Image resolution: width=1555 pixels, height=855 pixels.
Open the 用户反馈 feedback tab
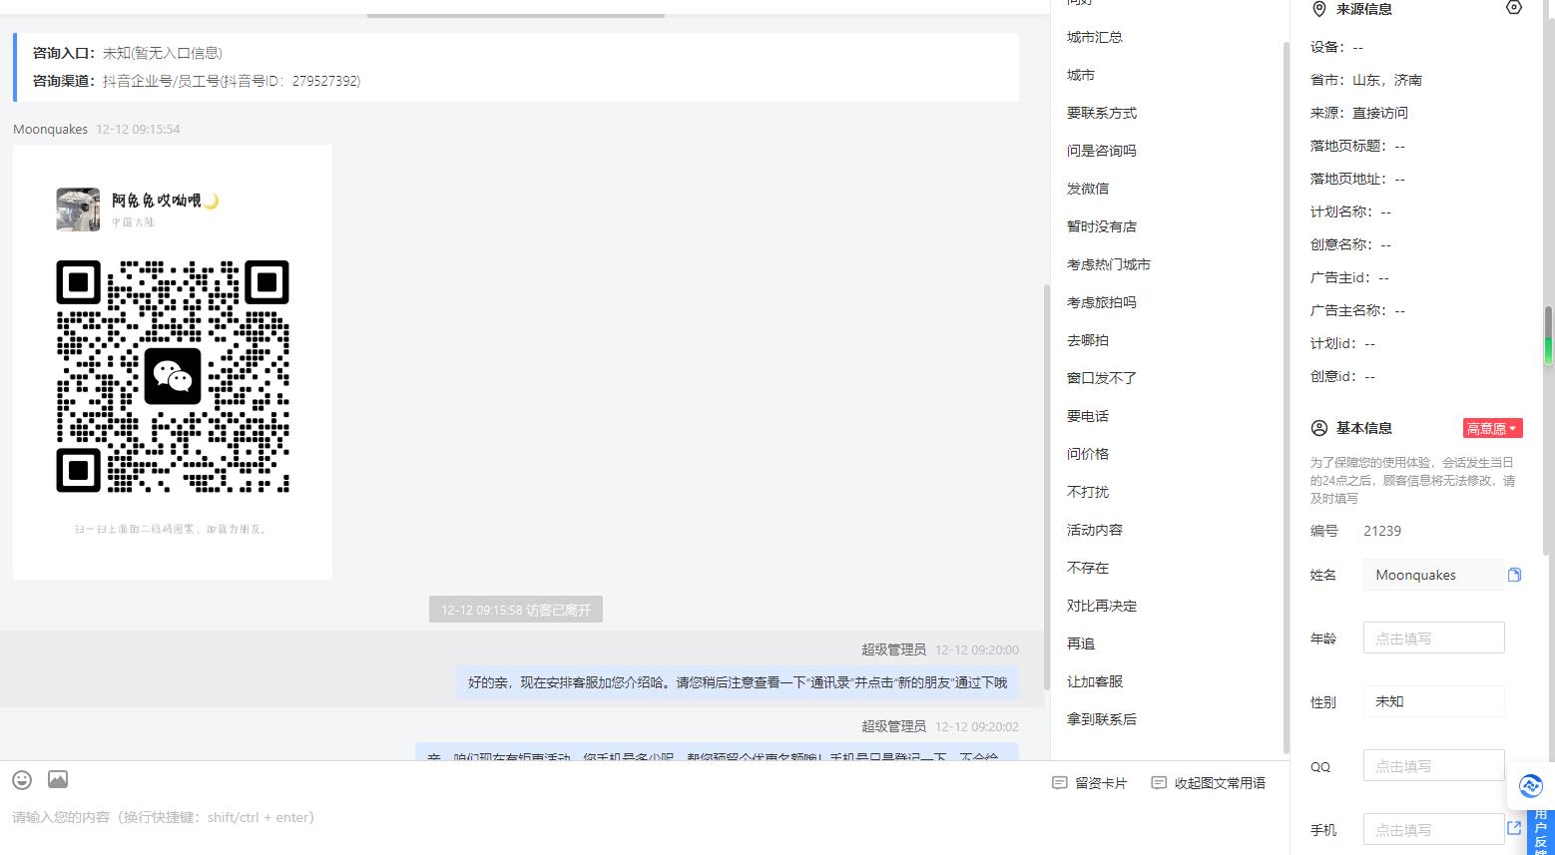(x=1541, y=832)
